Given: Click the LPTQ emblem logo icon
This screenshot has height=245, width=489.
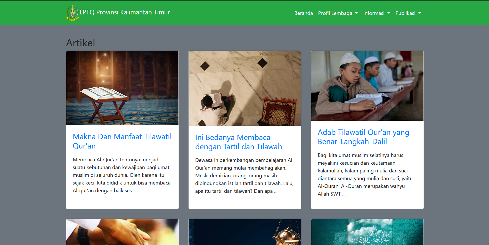Looking at the screenshot, I should coord(73,13).
